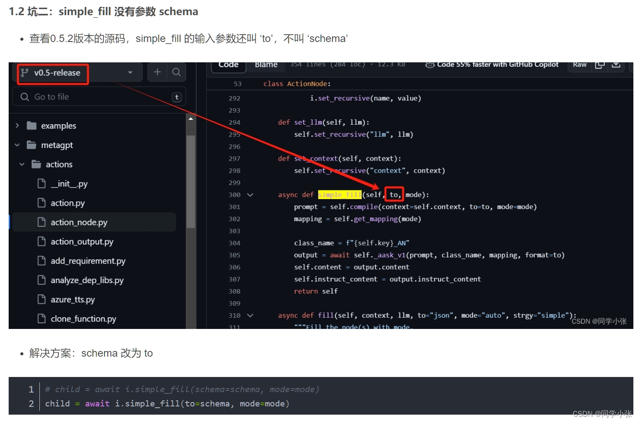Click the file tree scrollbar thumb
Viewport: 639px width, 422px height.
[x=190, y=182]
